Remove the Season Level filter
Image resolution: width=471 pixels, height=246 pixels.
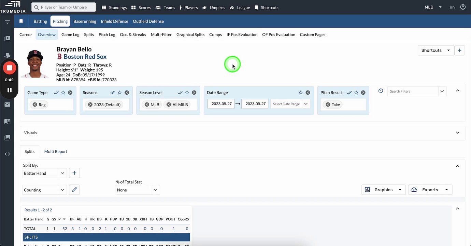pos(194,93)
